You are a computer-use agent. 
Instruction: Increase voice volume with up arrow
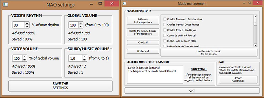click(x=25, y=57)
